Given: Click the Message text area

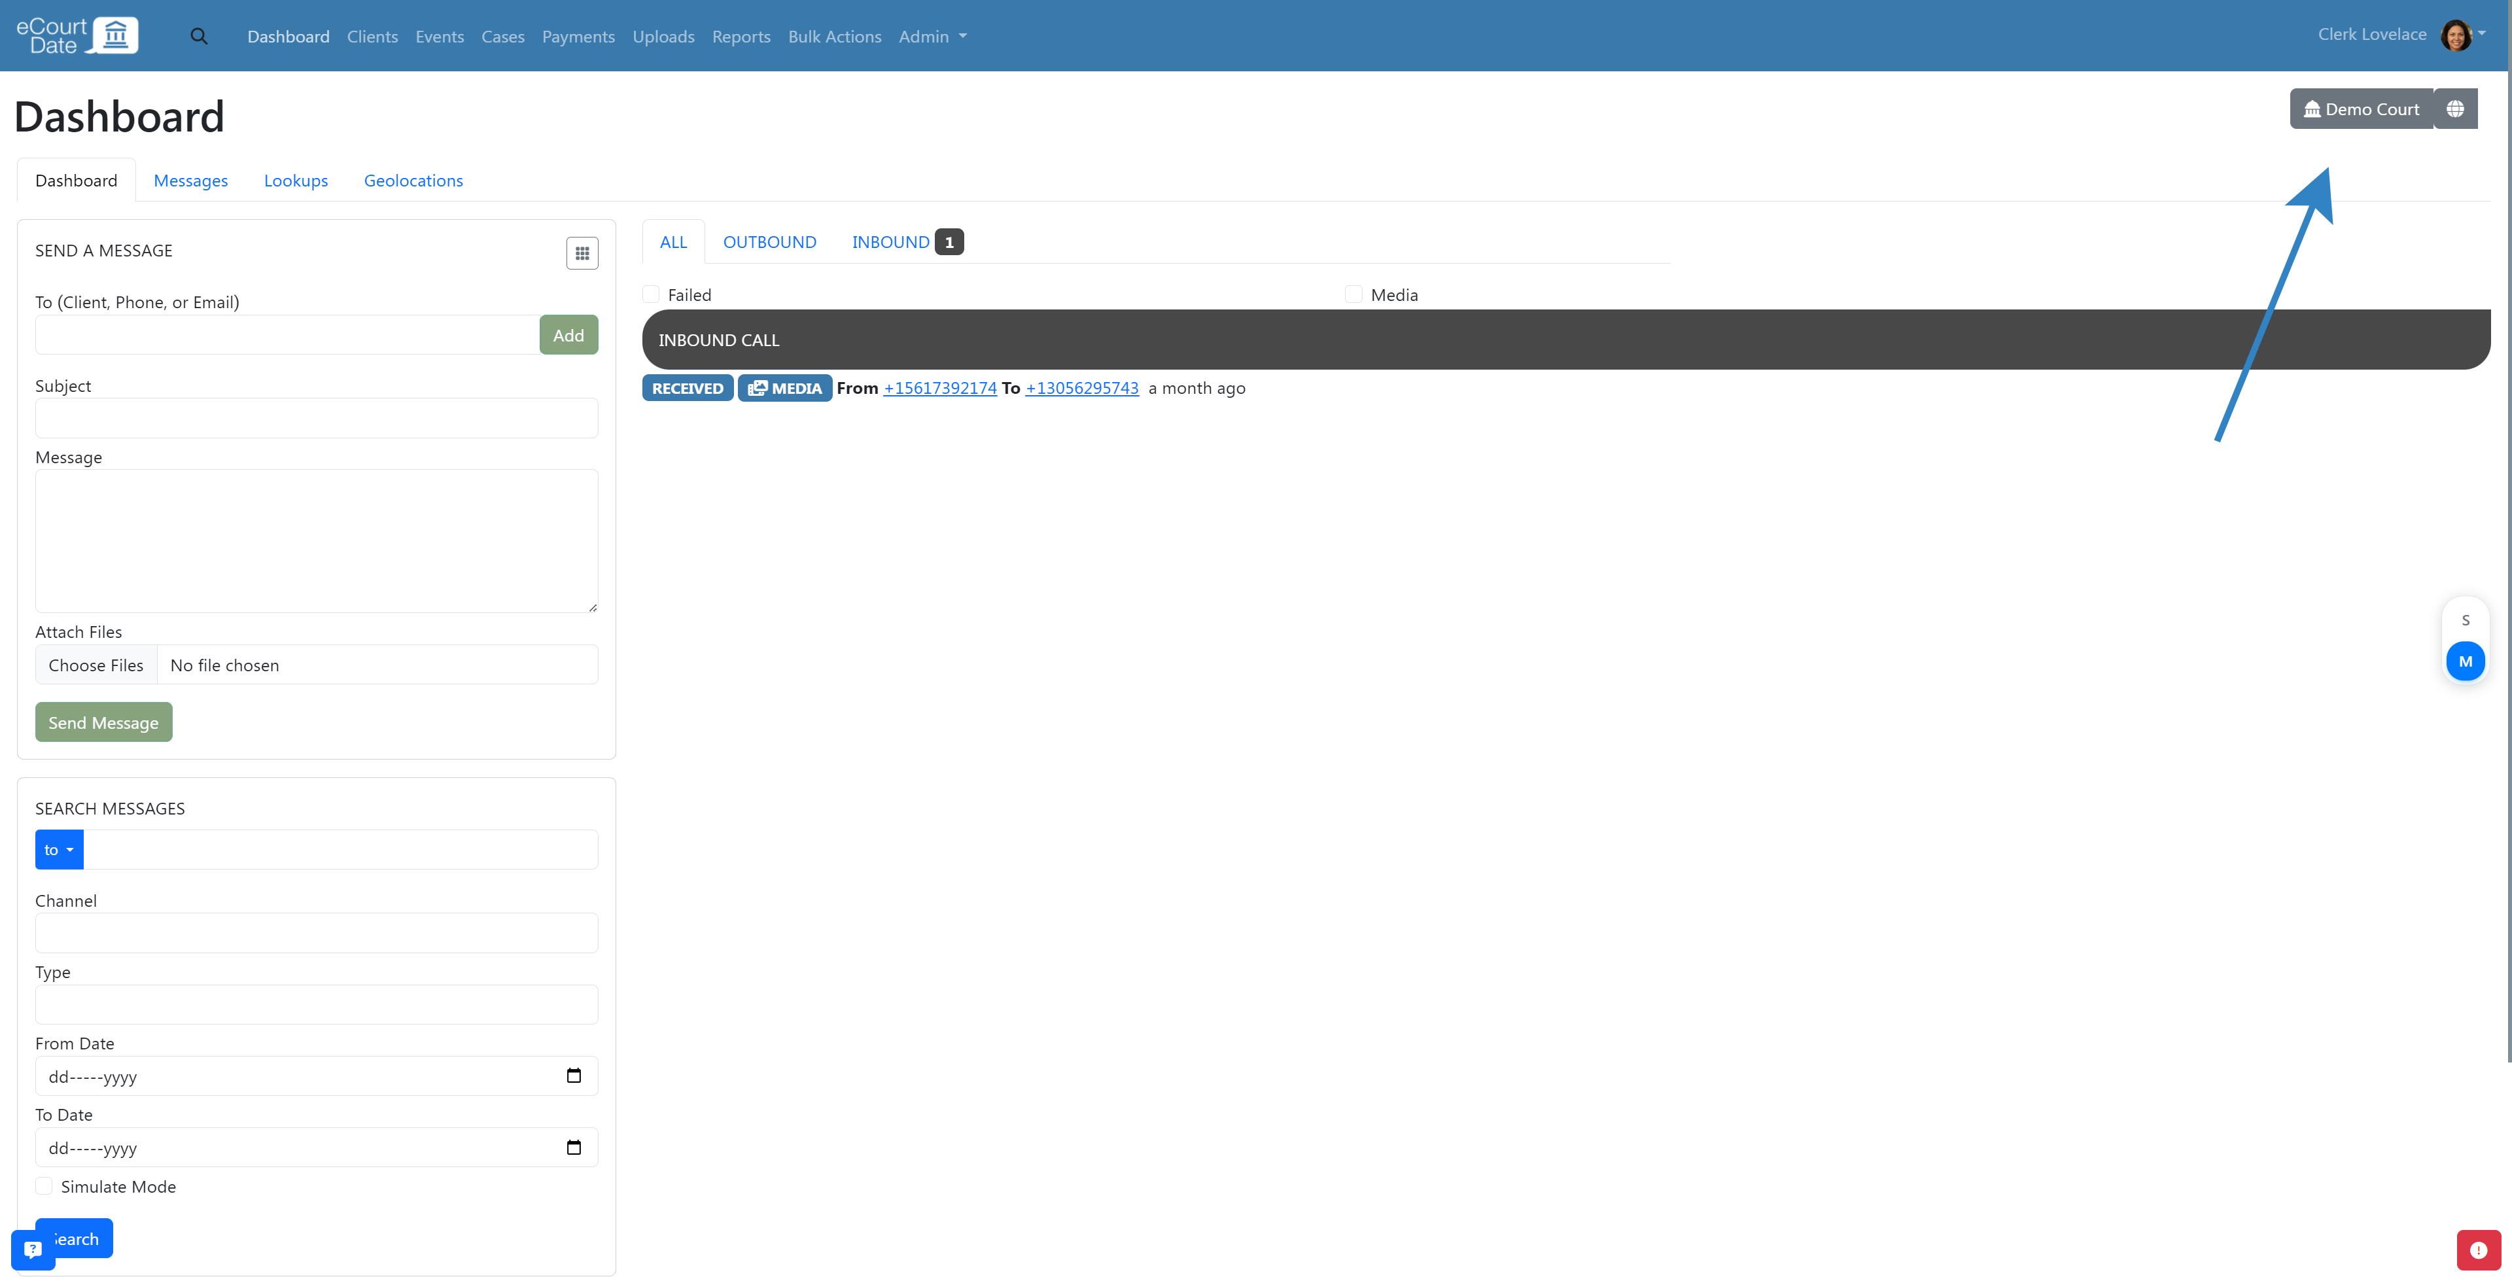Looking at the screenshot, I should pos(316,540).
